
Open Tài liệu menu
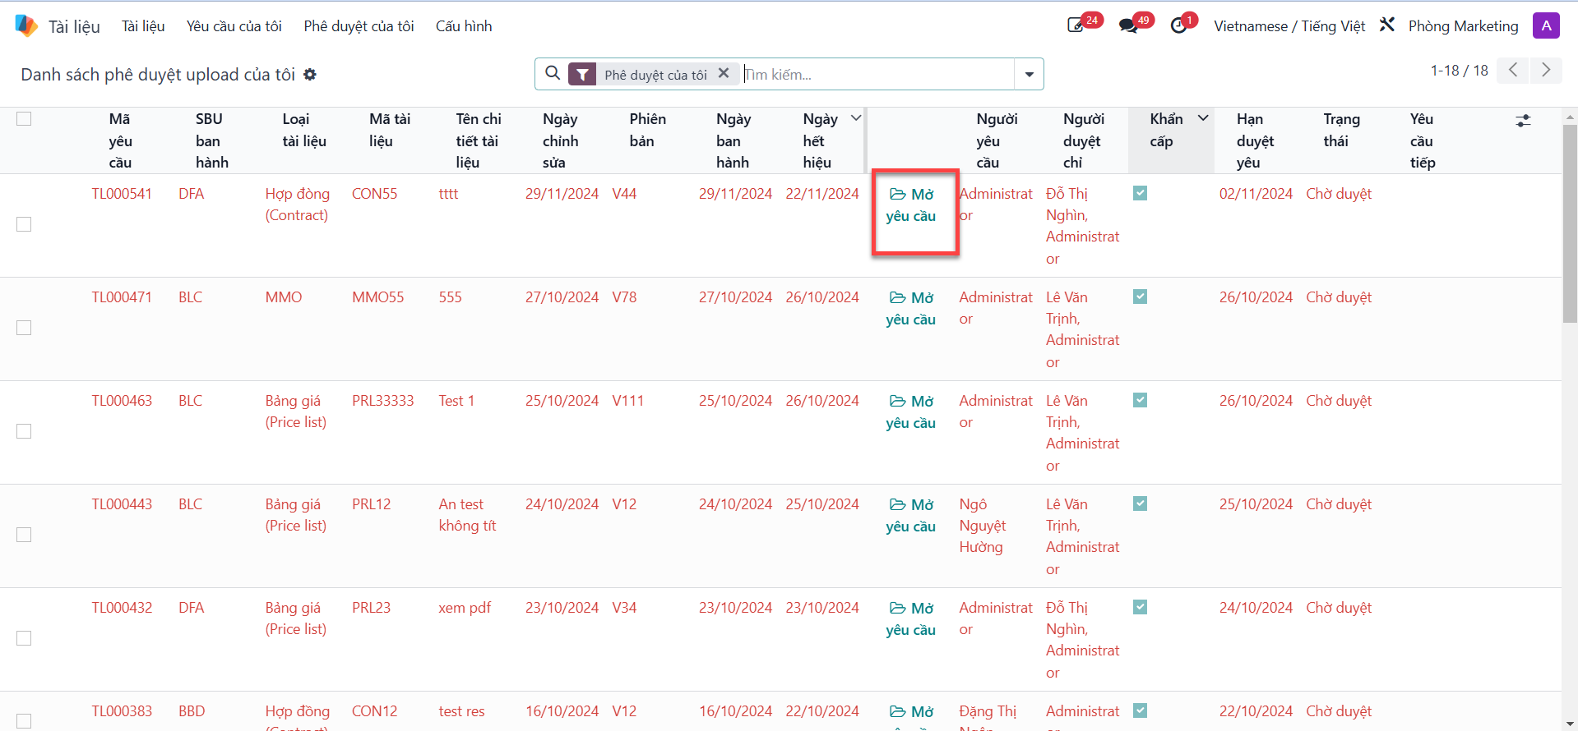[143, 25]
